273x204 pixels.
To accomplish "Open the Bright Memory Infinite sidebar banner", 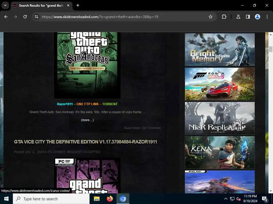I will tap(220, 50).
